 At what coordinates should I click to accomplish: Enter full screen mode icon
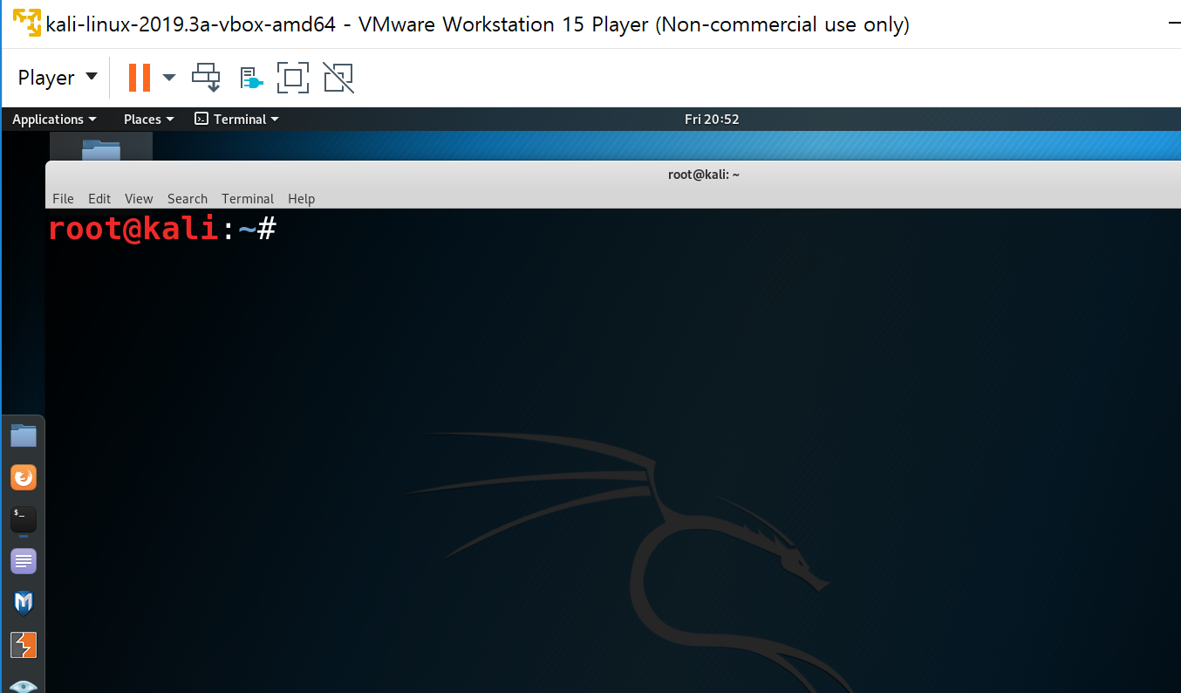[x=293, y=78]
